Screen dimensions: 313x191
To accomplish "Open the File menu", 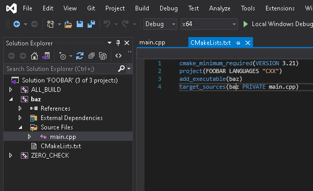I will click(x=28, y=8).
